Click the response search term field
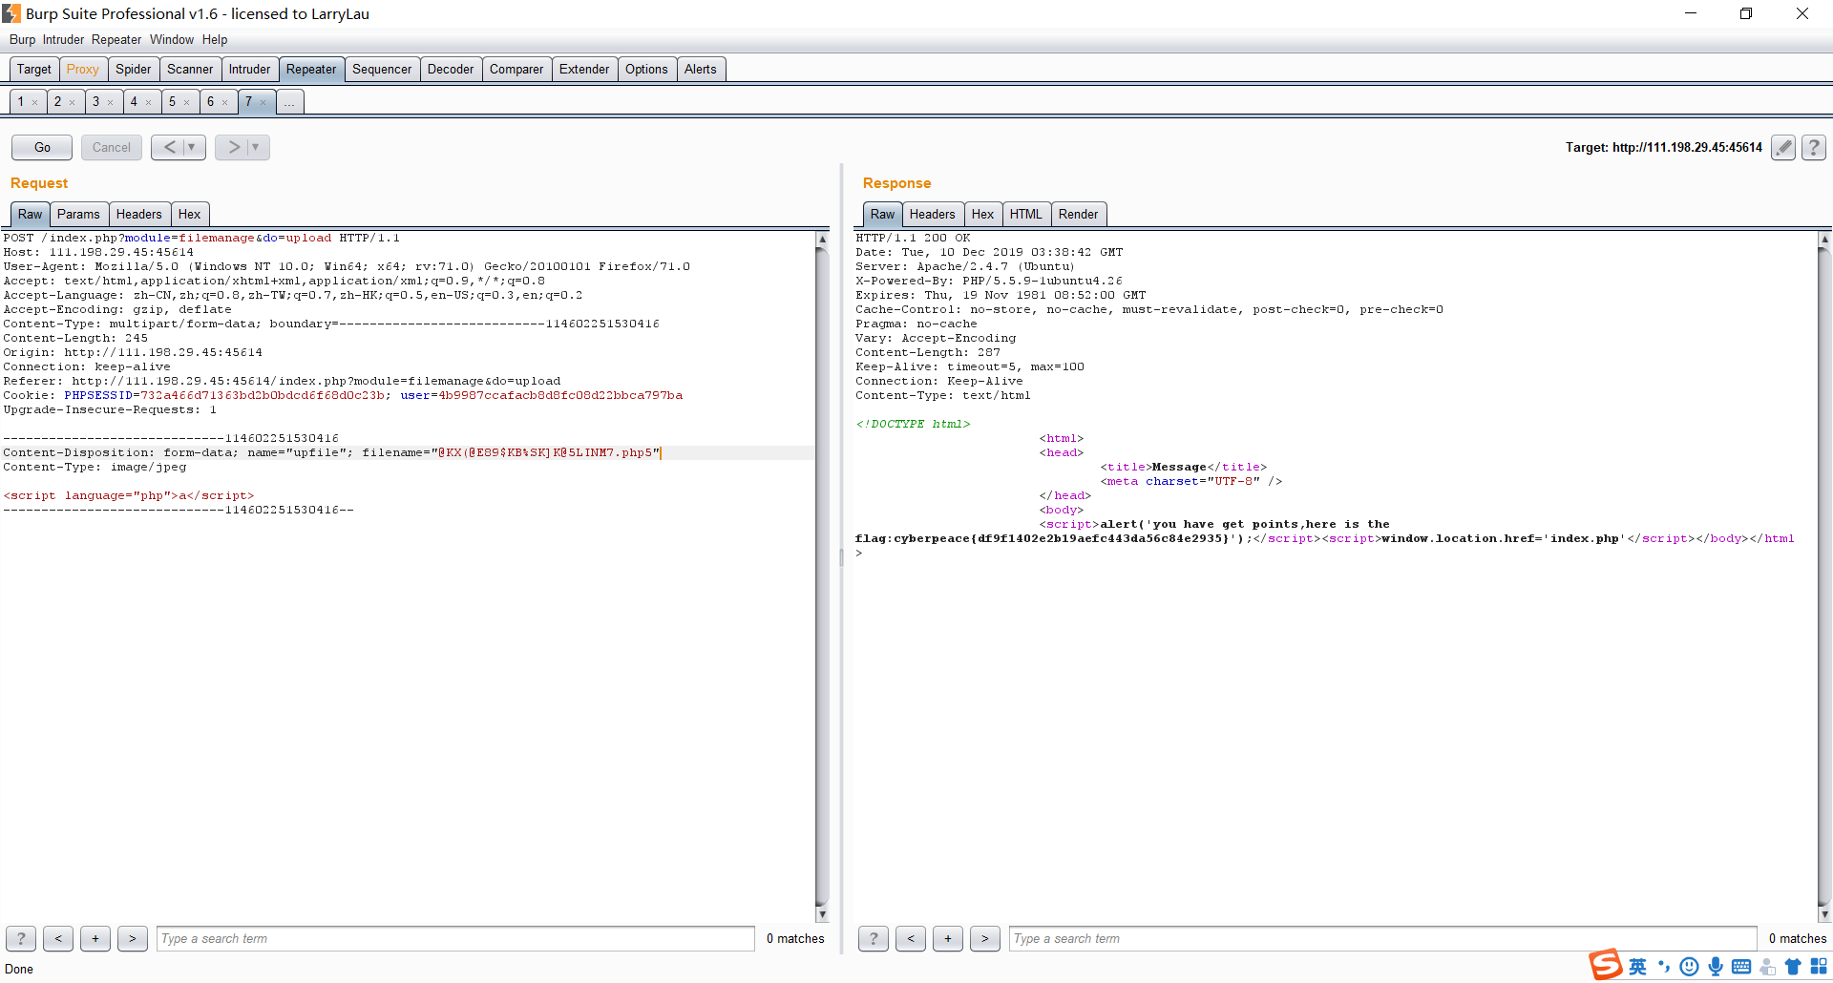This screenshot has height=983, width=1833. click(x=1382, y=939)
